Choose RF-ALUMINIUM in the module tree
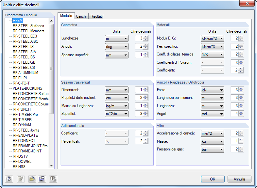The image size is (257, 188). tap(26, 73)
